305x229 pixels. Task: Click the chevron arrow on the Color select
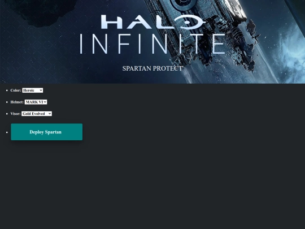[41, 90]
